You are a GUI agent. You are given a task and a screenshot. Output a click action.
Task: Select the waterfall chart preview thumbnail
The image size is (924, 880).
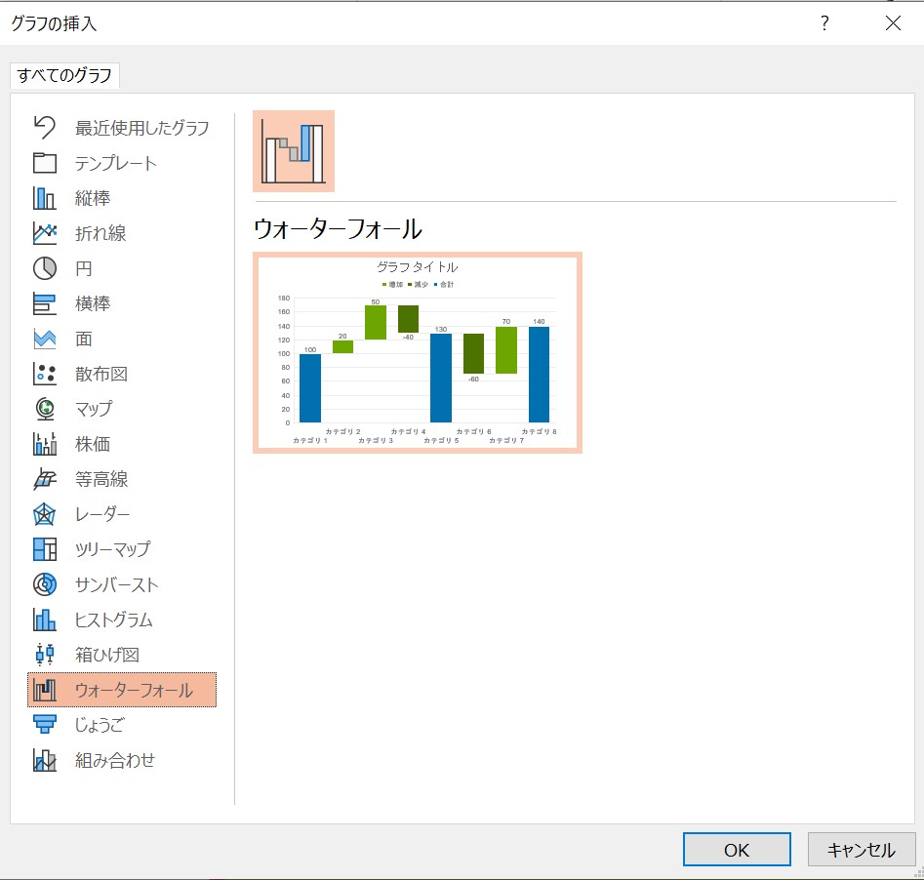pos(418,352)
